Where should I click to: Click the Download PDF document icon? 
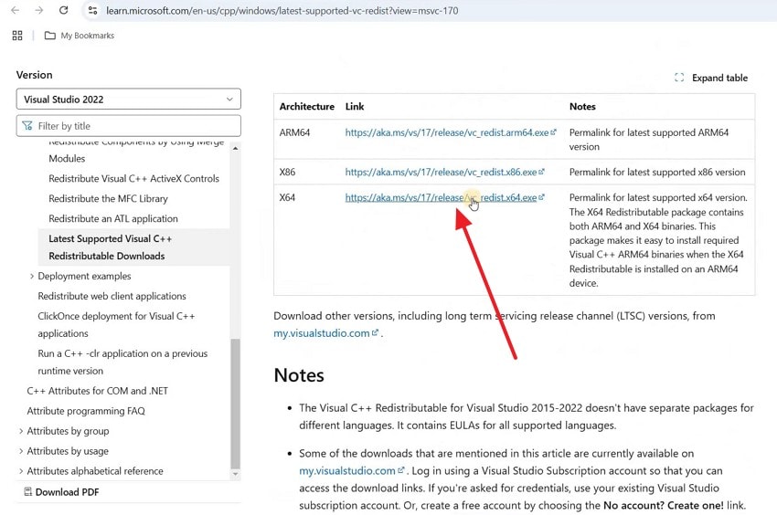[27, 492]
